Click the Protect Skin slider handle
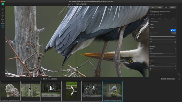Viewport: 182px width, 102px height. pyautogui.click(x=150, y=70)
